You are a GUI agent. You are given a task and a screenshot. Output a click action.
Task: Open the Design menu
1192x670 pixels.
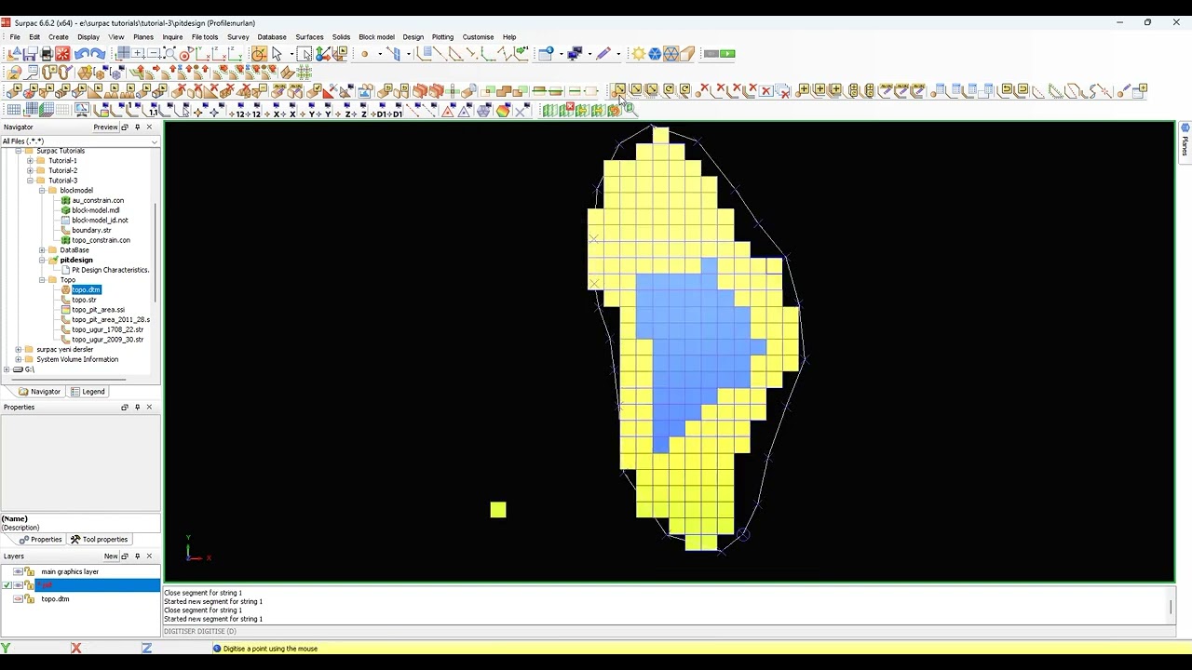[413, 37]
